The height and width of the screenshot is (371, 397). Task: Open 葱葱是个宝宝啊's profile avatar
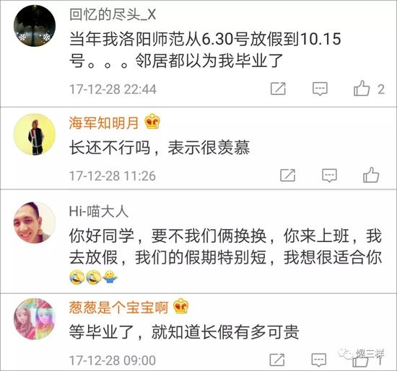tap(35, 318)
